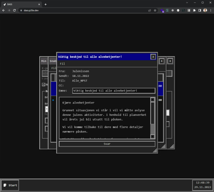Viewport: 214px width, 192px height.
Task: Open the gray F extension icon
Action: tap(189, 10)
